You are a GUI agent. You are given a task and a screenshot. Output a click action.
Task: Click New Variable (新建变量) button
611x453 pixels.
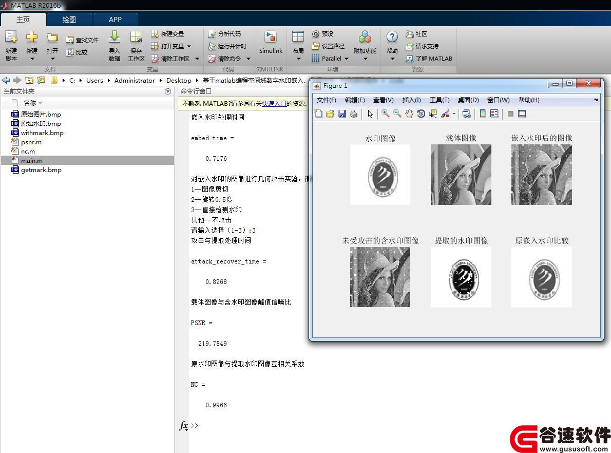[167, 34]
